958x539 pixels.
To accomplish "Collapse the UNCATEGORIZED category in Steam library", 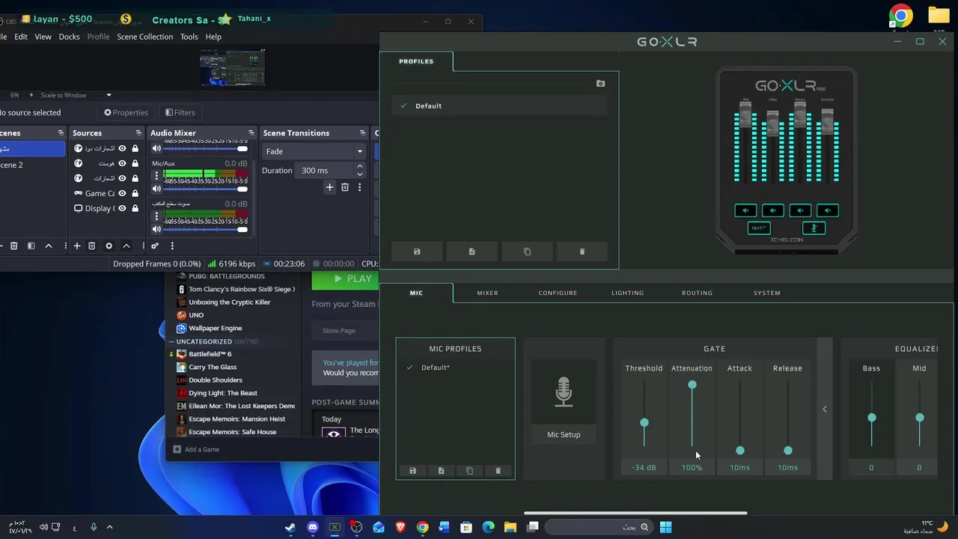I will [171, 341].
